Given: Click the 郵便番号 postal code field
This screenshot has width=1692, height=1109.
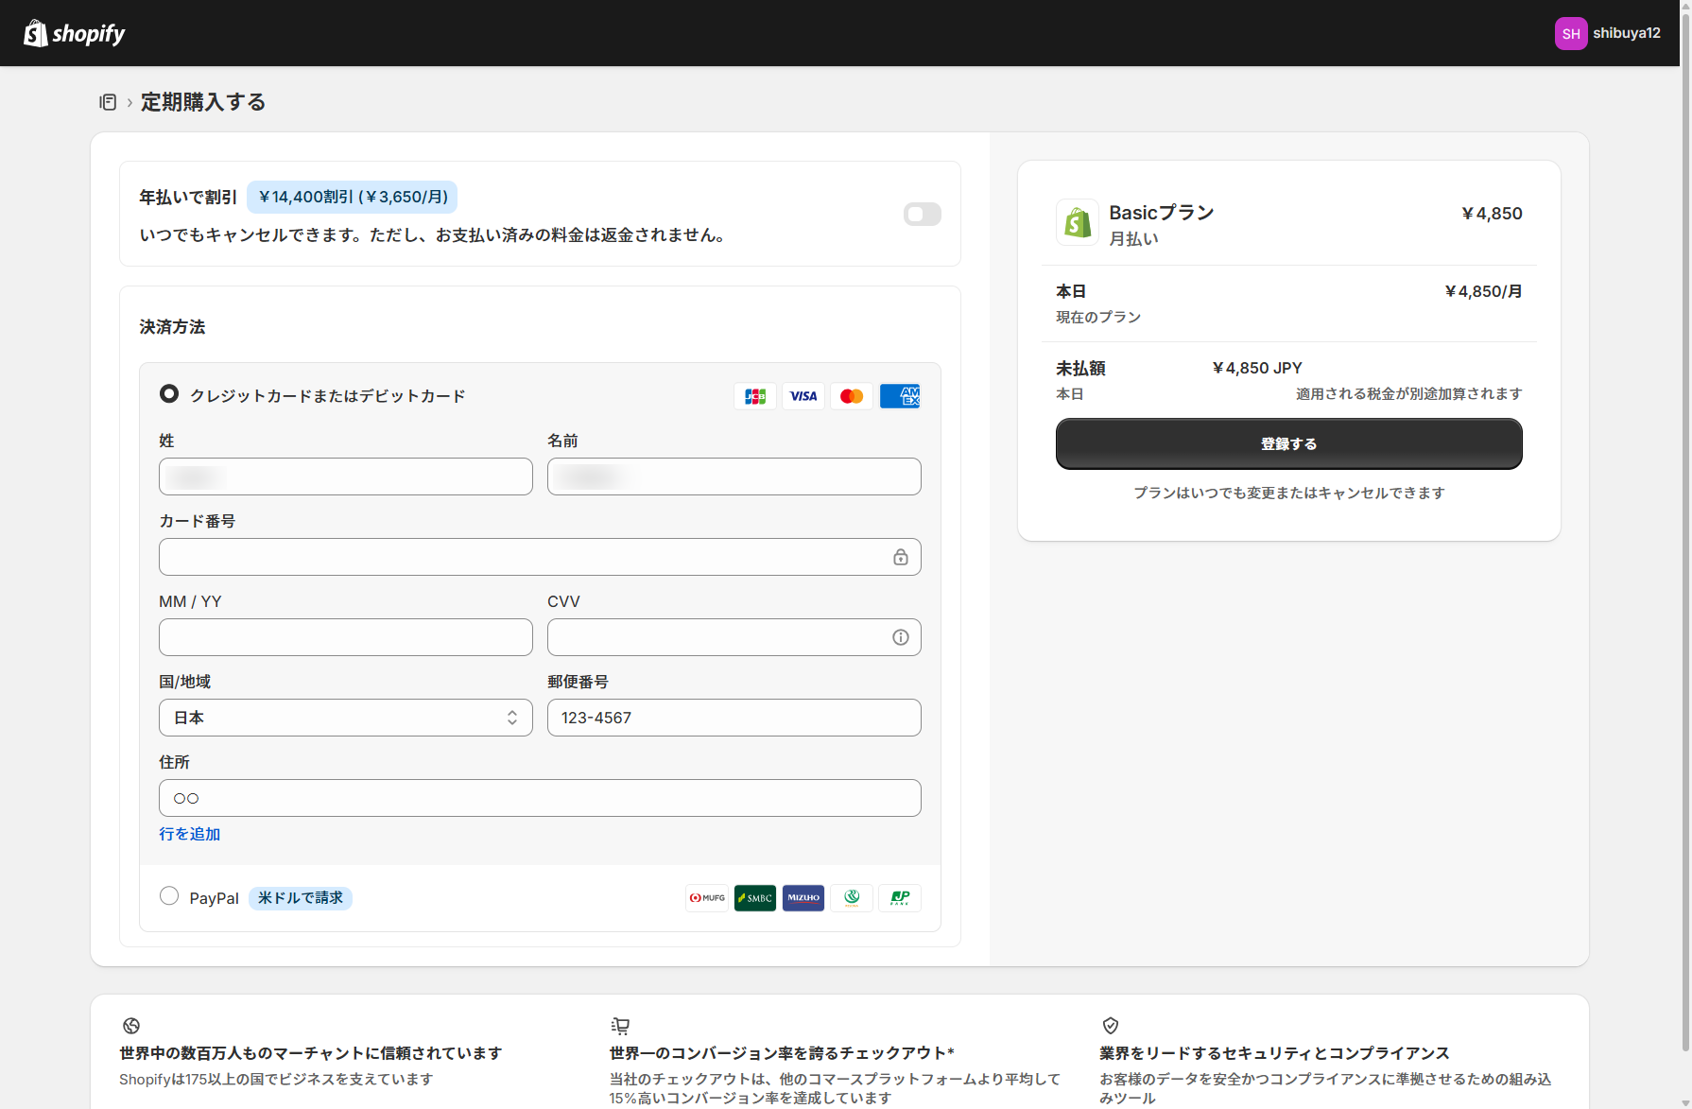Looking at the screenshot, I should coord(734,718).
